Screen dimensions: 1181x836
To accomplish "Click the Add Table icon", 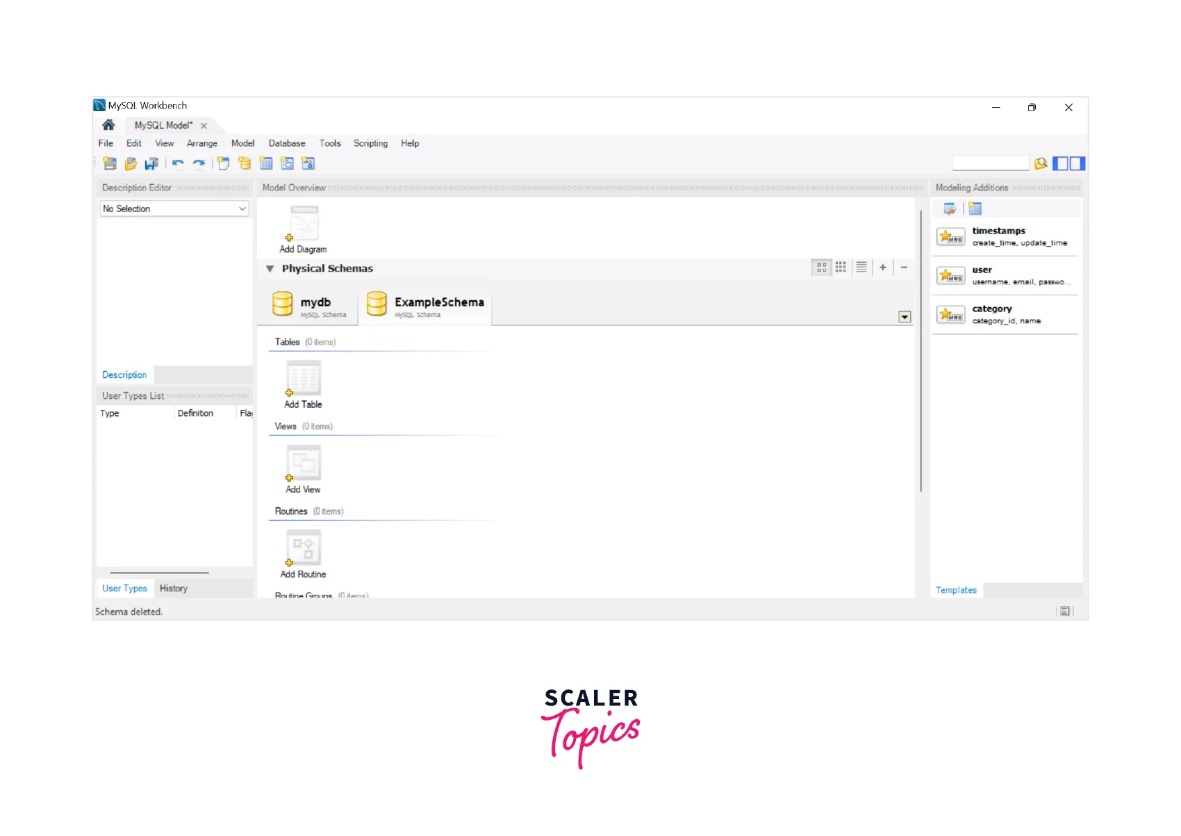I will pos(304,379).
